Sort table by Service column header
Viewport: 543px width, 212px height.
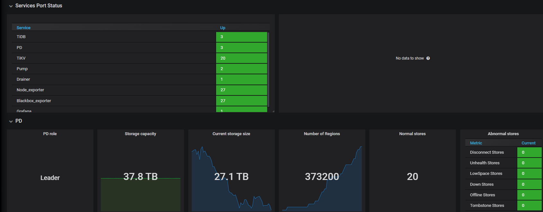pyautogui.click(x=23, y=28)
